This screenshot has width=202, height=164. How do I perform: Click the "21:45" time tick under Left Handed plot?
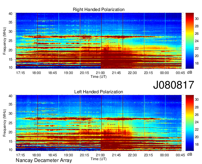pyautogui.click(x=116, y=155)
